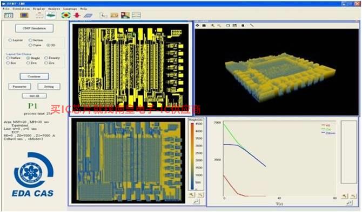Click the height color scale bar
Viewport: 362px width, 212px height.
point(192,156)
